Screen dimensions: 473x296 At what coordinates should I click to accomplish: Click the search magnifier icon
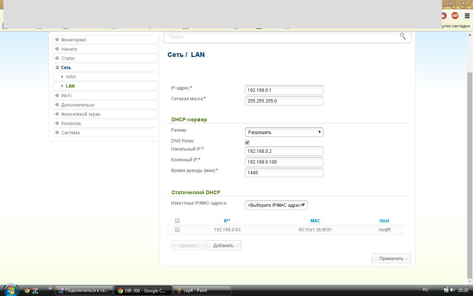(402, 36)
